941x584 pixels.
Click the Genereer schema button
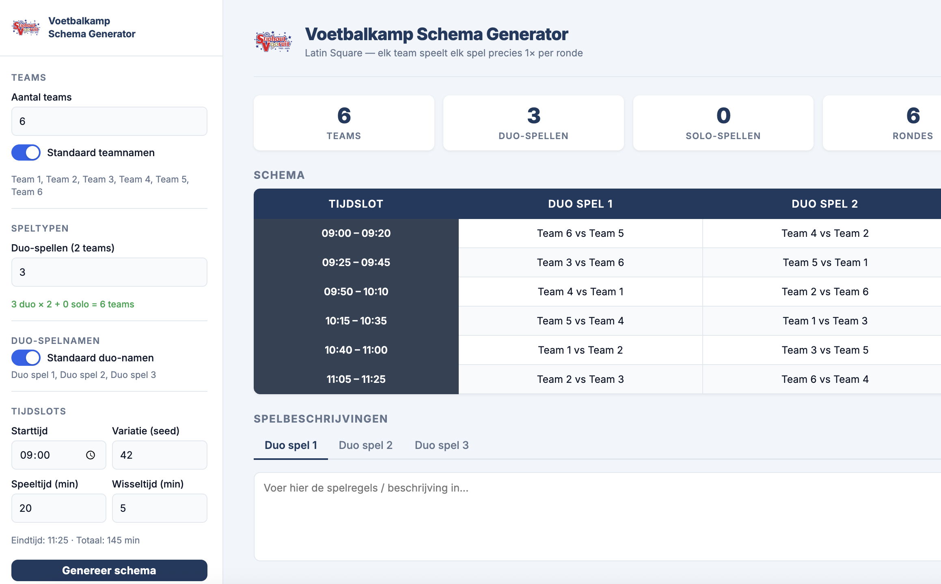click(x=109, y=570)
